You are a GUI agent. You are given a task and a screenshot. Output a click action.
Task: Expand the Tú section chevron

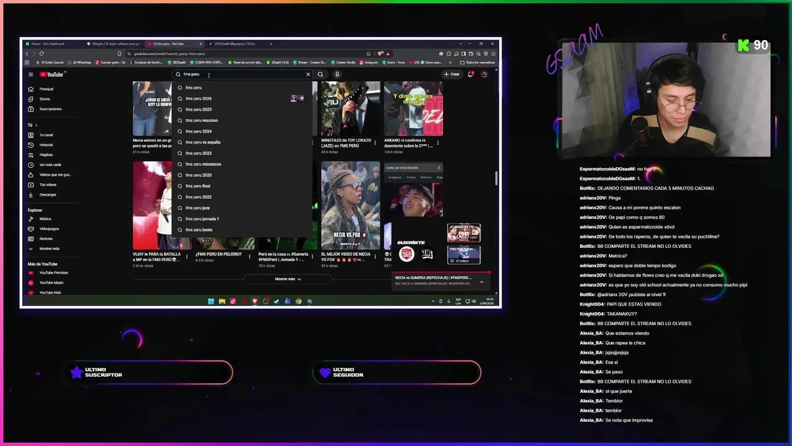click(x=36, y=125)
